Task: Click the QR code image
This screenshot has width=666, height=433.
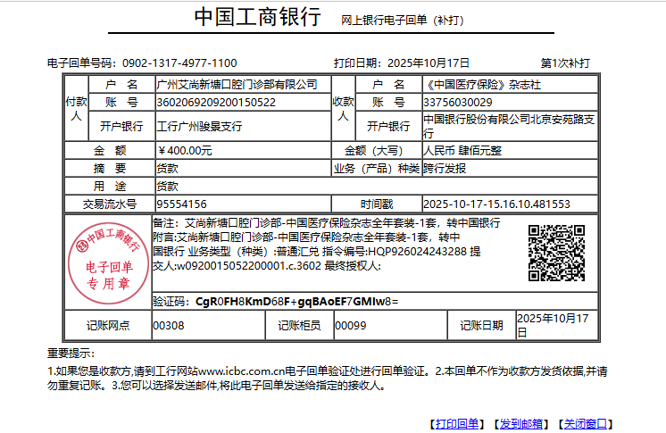Action: pos(557,253)
